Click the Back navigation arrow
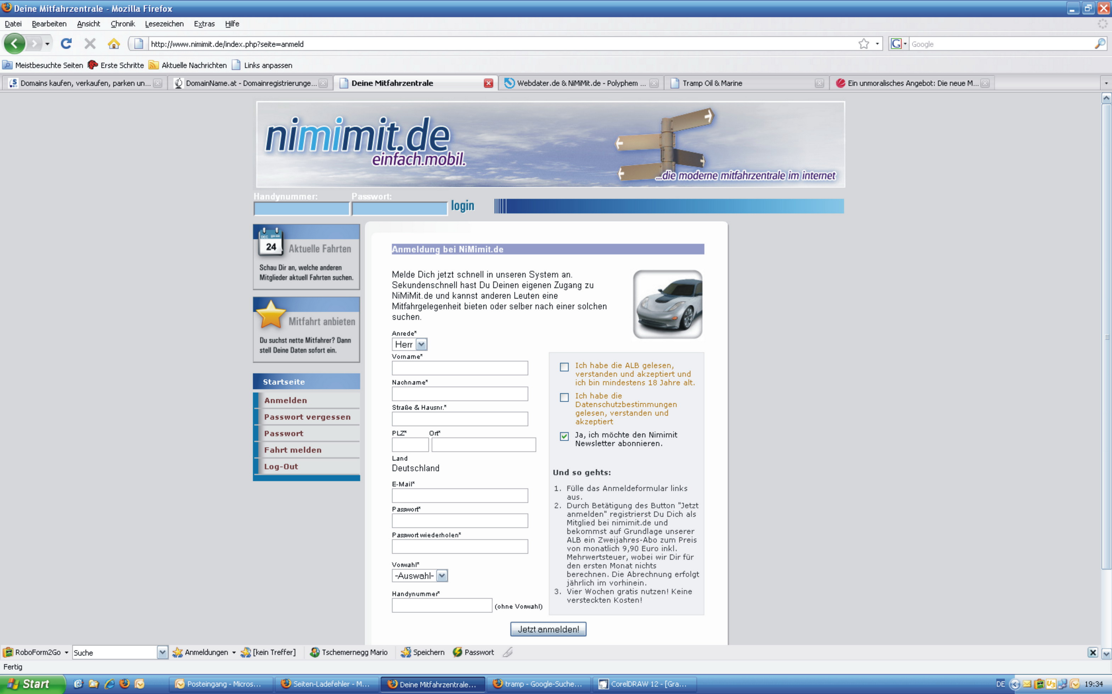 coord(14,44)
